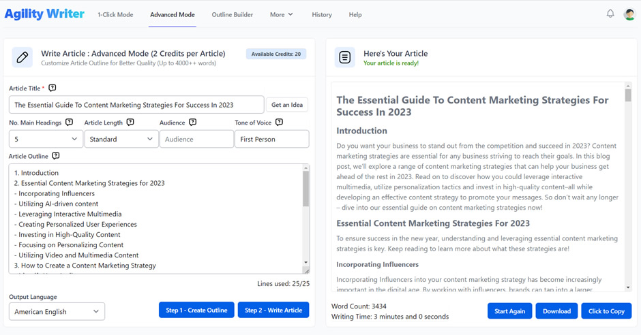Viewport: 641px width, 335px height.
Task: Click the article preview scroll down arrow
Action: coord(628,287)
